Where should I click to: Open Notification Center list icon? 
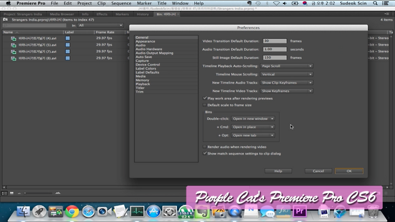[385, 3]
